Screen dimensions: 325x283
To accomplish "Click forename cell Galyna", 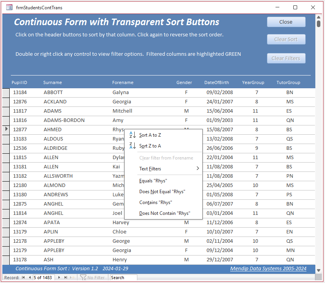I will (x=121, y=92).
